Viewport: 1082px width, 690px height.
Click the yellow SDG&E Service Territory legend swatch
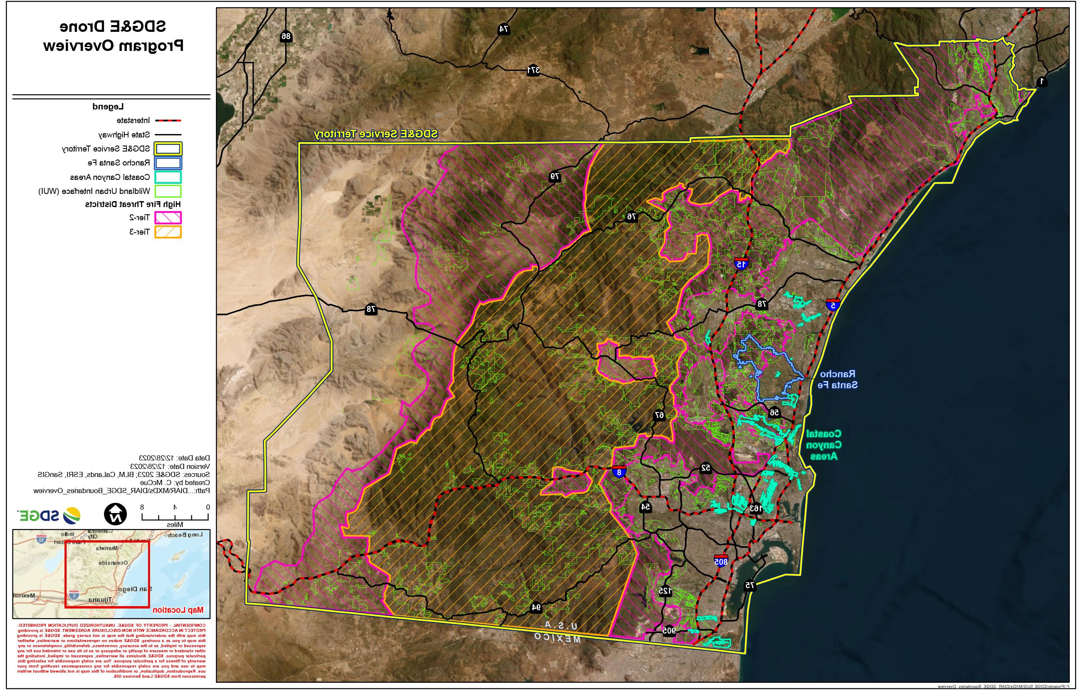(x=168, y=149)
